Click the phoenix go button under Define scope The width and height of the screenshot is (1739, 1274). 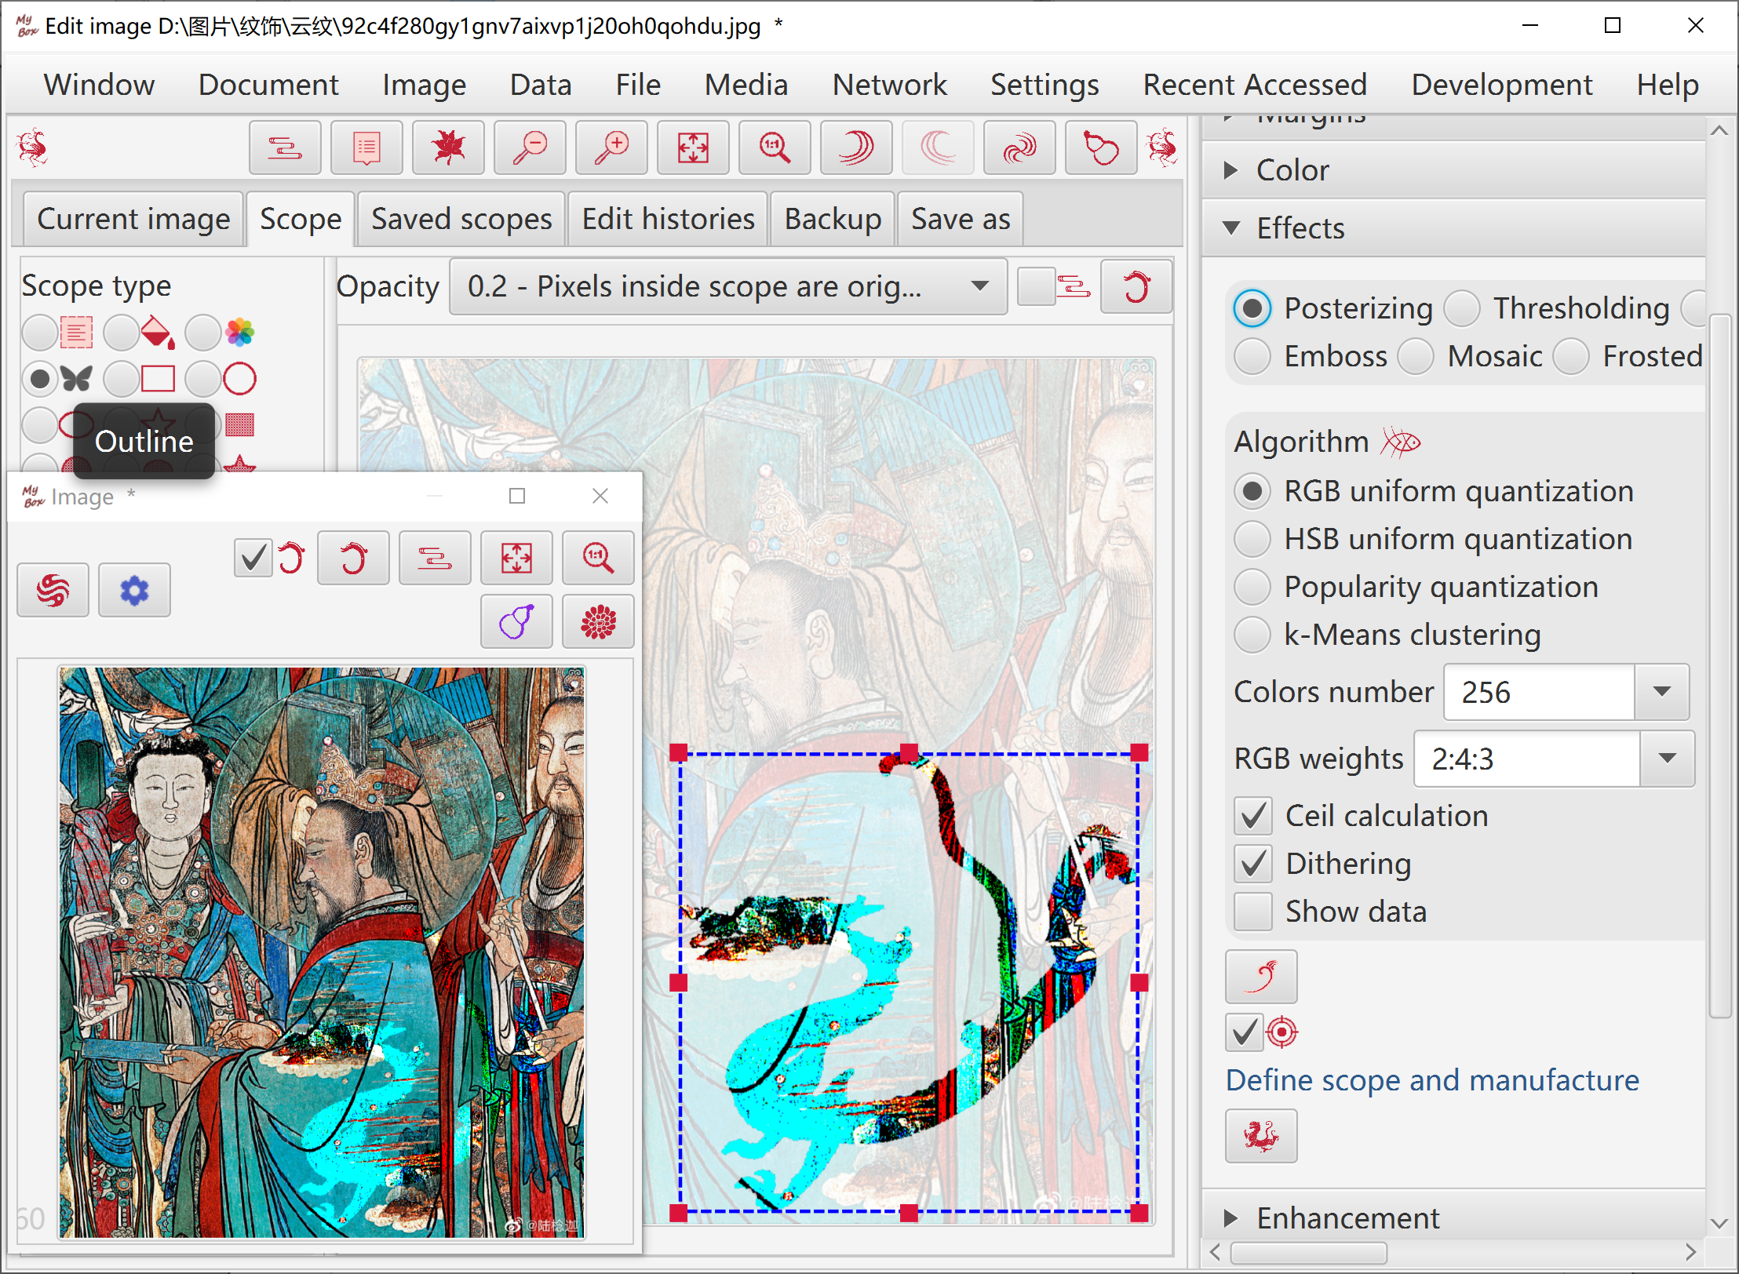1261,1135
